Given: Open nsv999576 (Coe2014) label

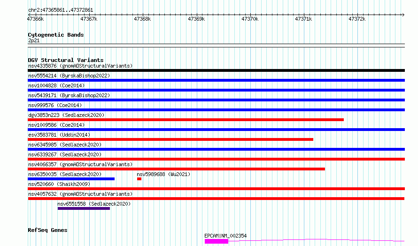Looking at the screenshot, I should coord(55,105).
